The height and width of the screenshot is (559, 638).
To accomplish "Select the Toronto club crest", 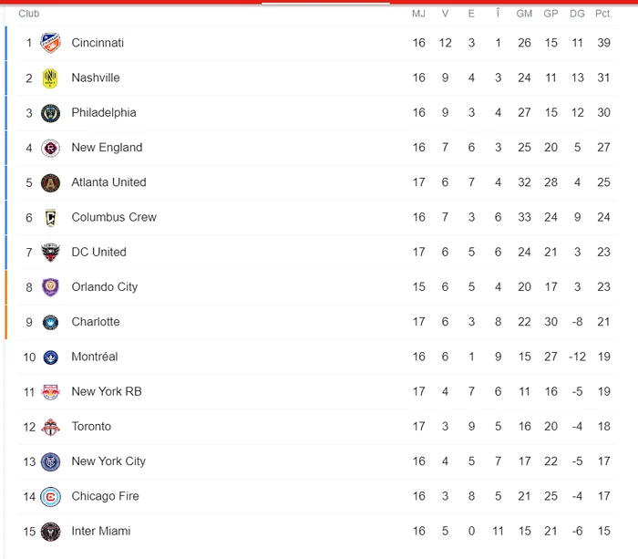I will pyautogui.click(x=50, y=427).
